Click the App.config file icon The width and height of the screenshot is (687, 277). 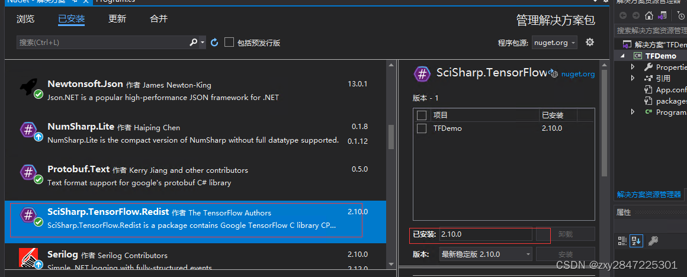pos(649,90)
